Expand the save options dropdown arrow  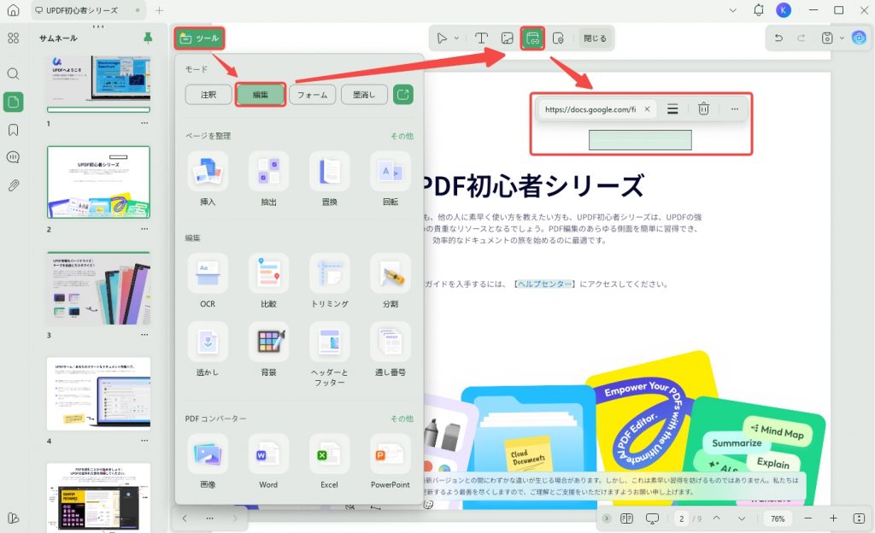coord(842,38)
